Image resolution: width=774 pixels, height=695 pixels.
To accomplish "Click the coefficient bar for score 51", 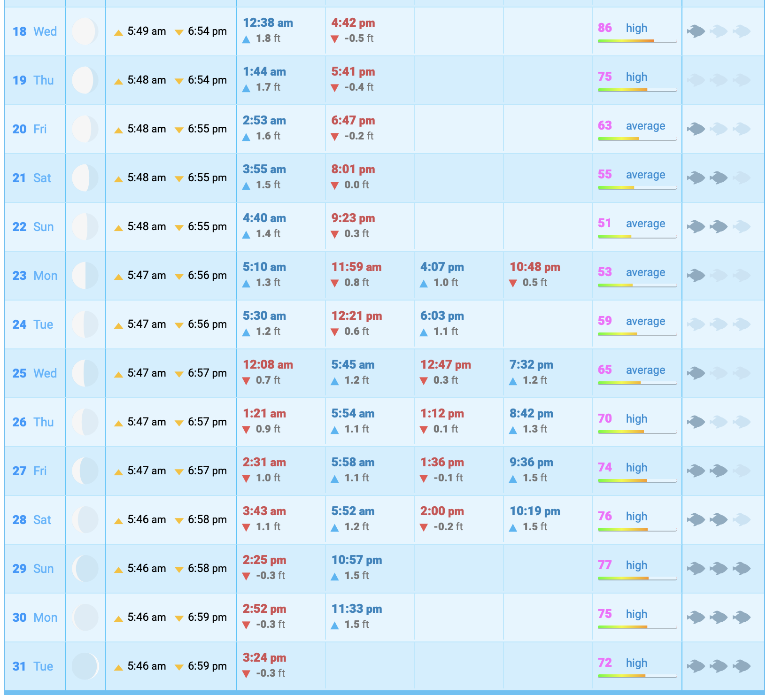I will coord(637,237).
